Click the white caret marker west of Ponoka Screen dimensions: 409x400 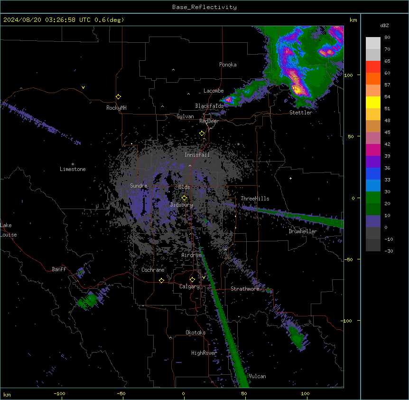[x=173, y=70]
